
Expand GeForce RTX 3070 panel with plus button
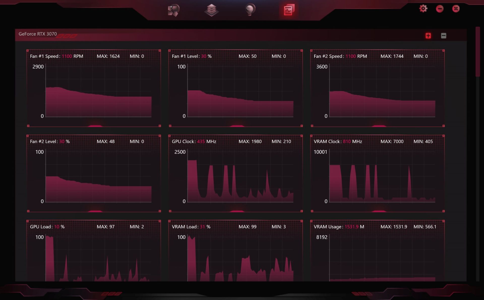(x=428, y=36)
